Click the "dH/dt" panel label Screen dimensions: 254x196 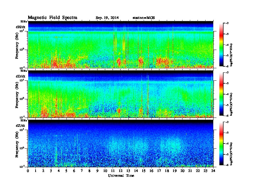[x=21, y=27]
